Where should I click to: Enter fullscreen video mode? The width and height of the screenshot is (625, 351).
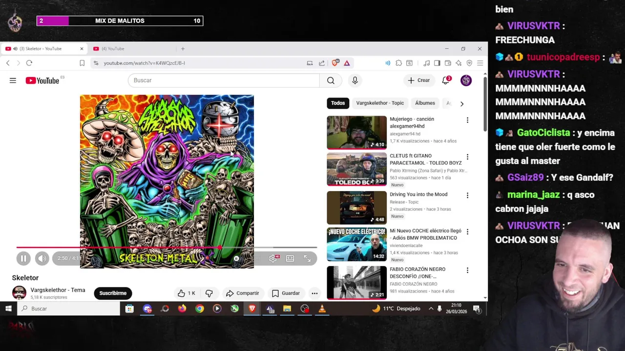pyautogui.click(x=307, y=258)
